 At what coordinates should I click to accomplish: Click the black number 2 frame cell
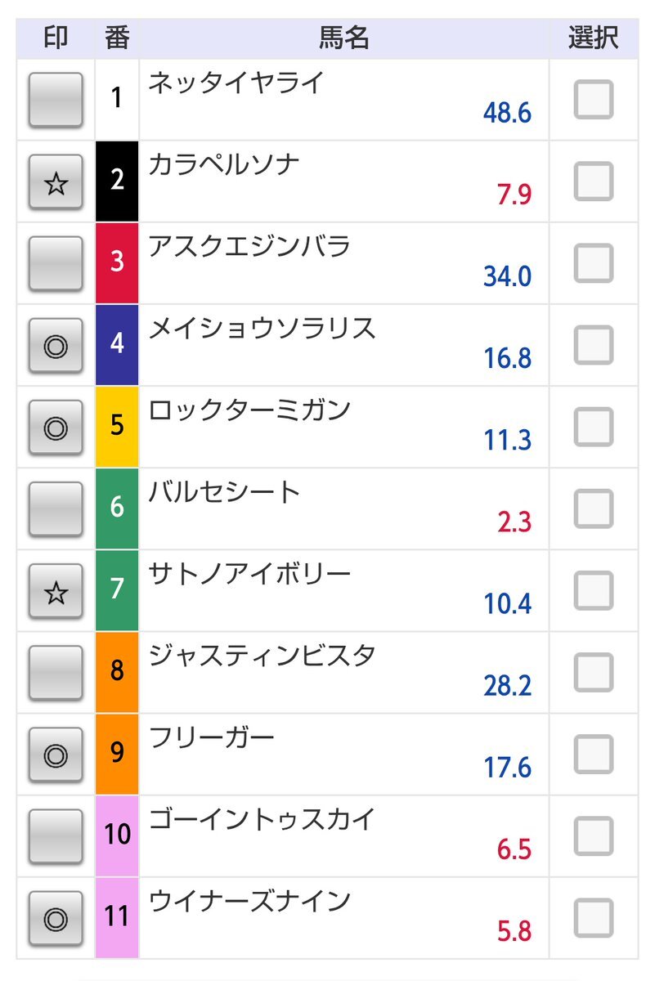(117, 181)
